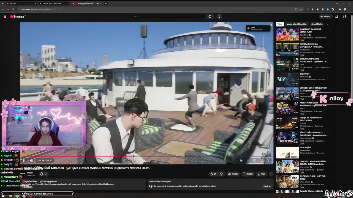This screenshot has width=353, height=198.
Task: Open options for COACHELLA'DA HAYALLERİM video
Action: point(330,162)
